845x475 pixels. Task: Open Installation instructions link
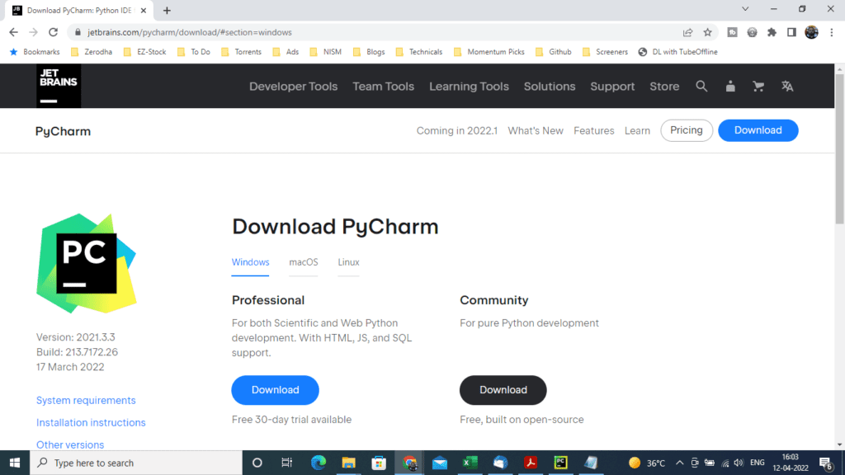tap(91, 422)
